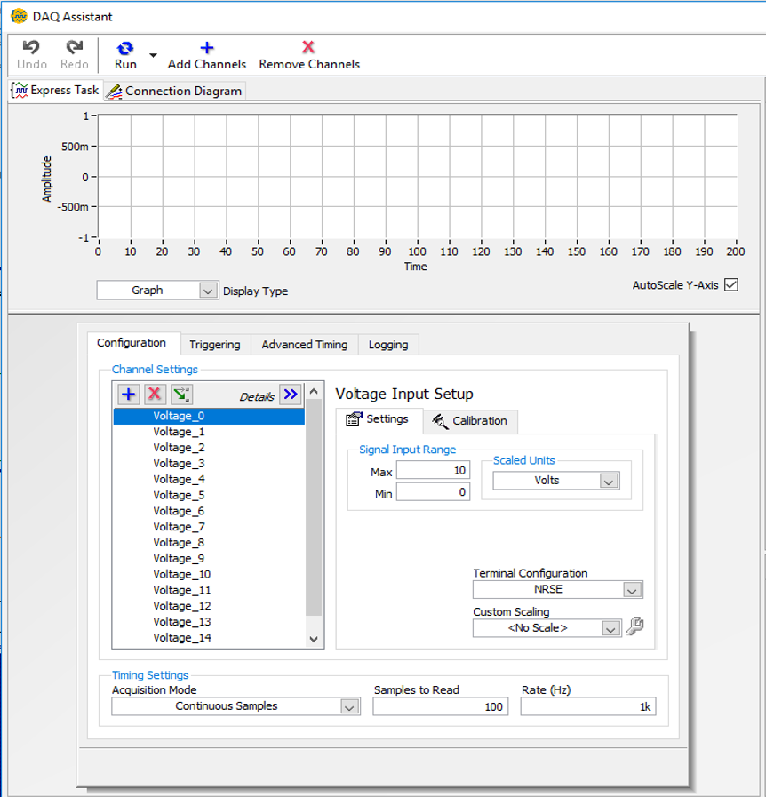
Task: Open the Scaled Units Volts dropdown
Action: point(556,481)
